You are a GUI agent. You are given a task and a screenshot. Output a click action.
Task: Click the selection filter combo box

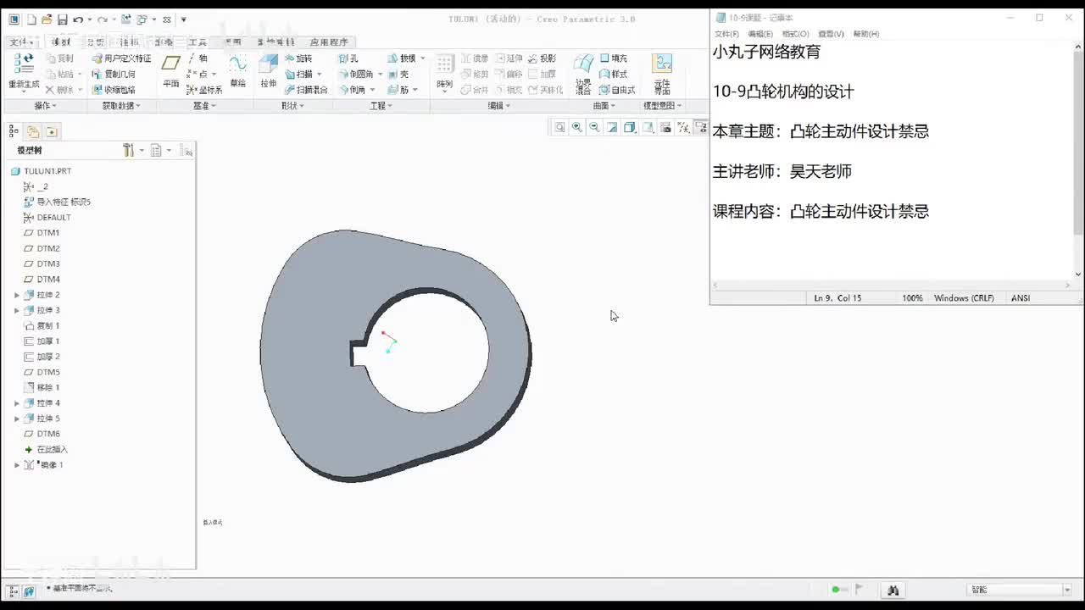(x=1021, y=590)
